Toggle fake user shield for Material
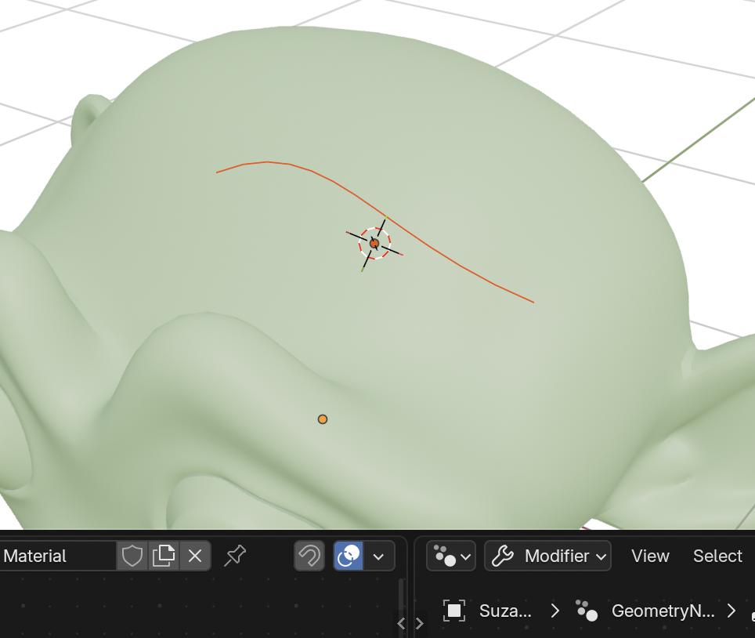This screenshot has height=638, width=755. point(132,556)
